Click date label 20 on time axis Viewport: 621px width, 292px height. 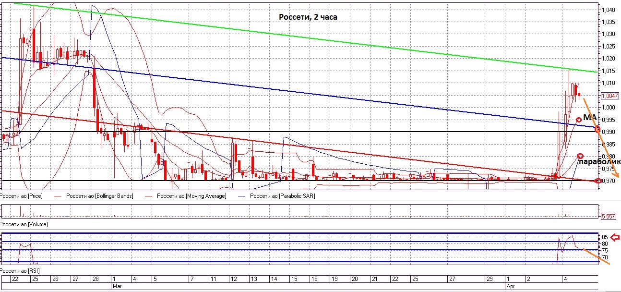[354, 279]
